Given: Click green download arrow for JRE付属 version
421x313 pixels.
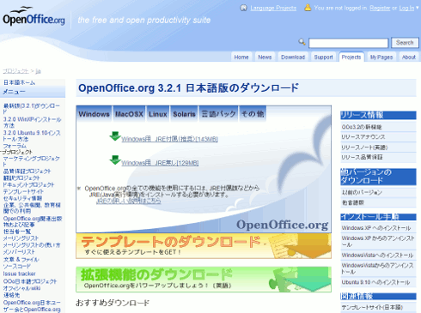Looking at the screenshot, I should (x=115, y=136).
